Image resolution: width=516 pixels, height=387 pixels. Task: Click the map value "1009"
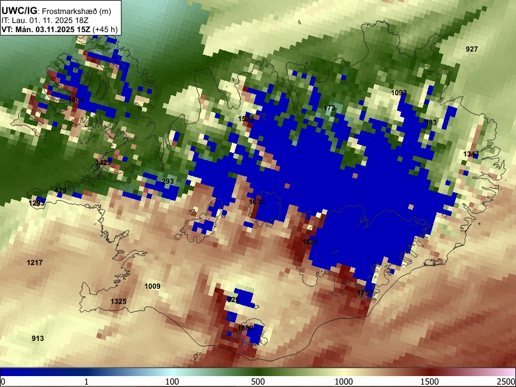[152, 286]
